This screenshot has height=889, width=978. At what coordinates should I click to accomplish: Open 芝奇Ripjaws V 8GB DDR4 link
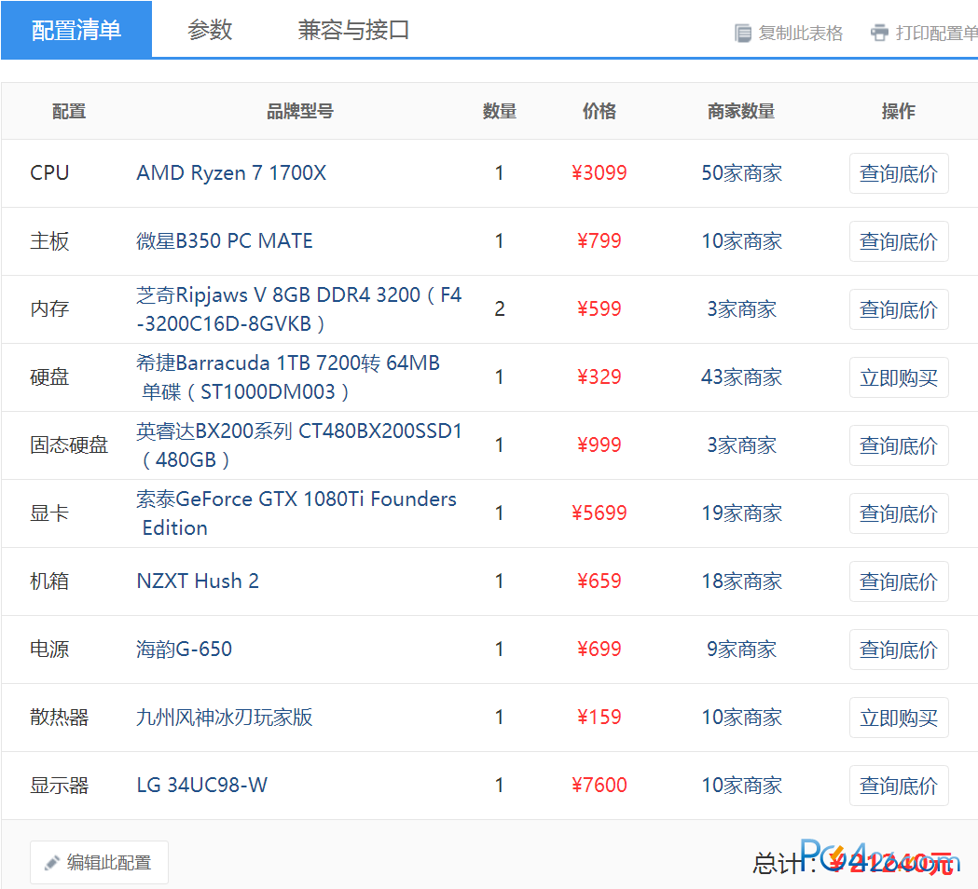[298, 308]
